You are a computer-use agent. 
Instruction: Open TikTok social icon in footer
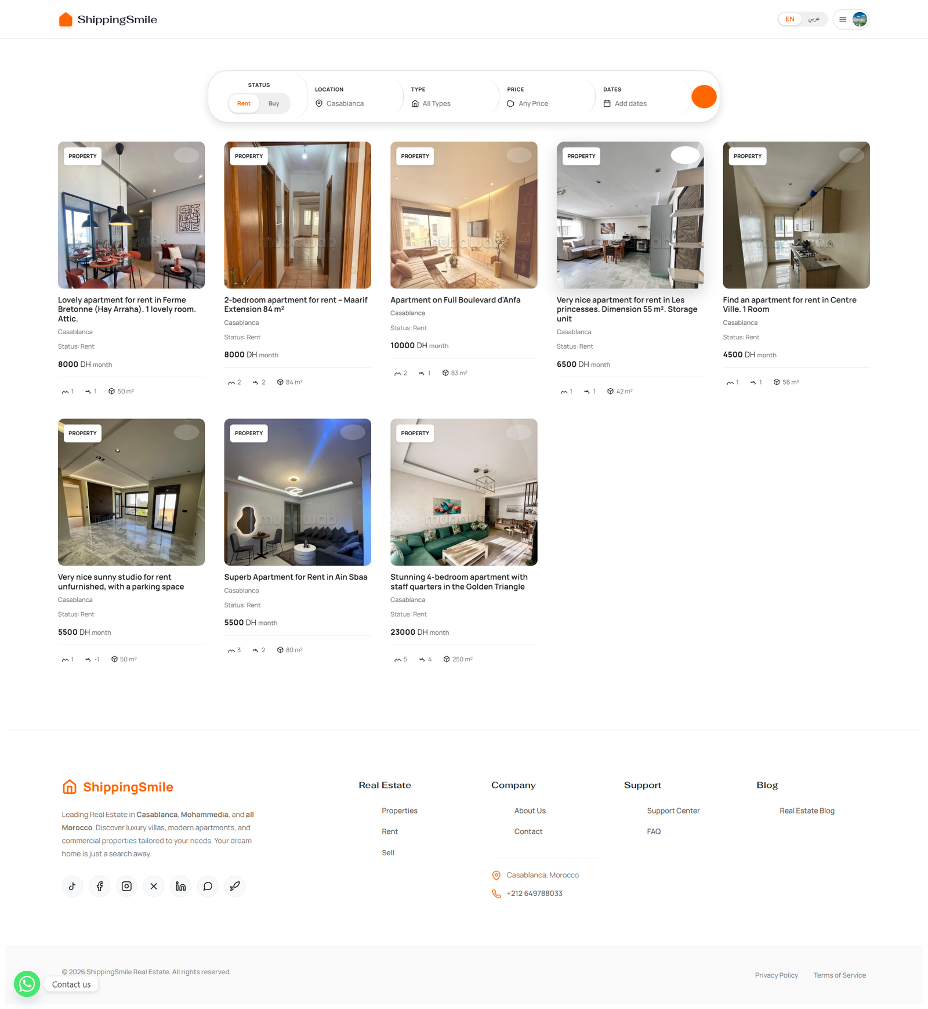click(x=72, y=886)
